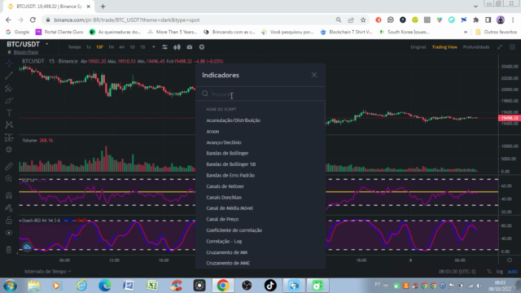
Task: Select Bandas de Erro Padrão indicator
Action: pos(230,175)
